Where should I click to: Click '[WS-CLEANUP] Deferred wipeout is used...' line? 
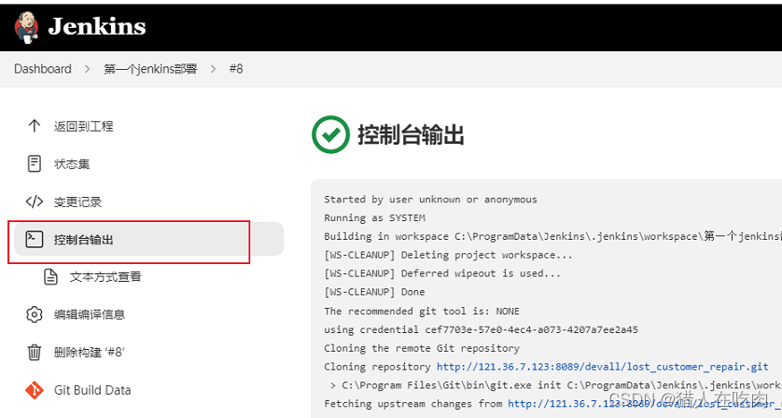(442, 273)
